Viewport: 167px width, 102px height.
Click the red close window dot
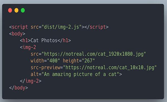point(10,11)
